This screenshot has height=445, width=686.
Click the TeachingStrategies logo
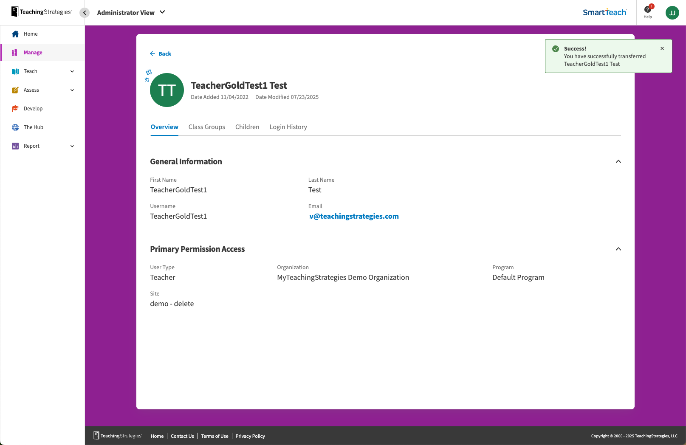point(40,11)
